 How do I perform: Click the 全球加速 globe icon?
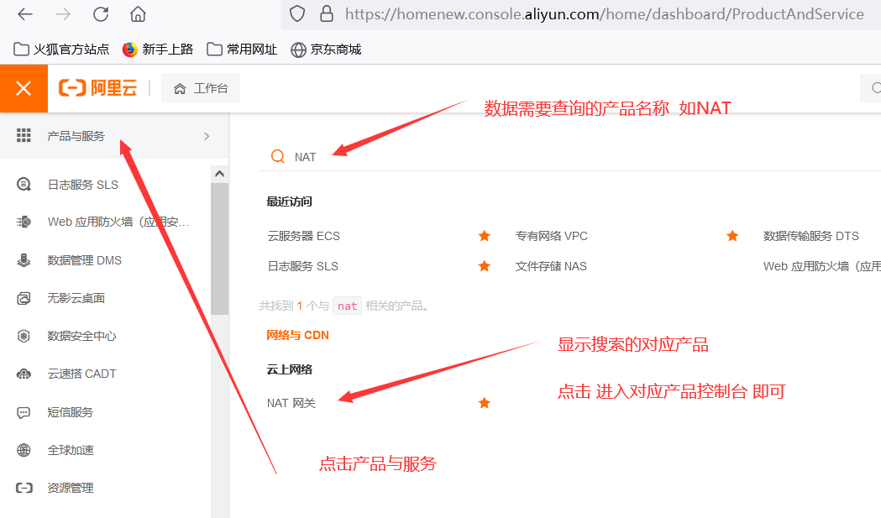coord(24,450)
